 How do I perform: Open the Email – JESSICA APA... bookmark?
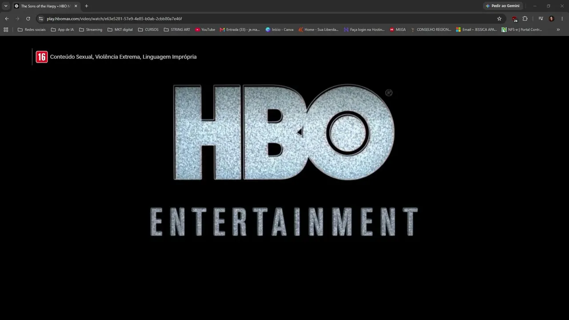[476, 30]
